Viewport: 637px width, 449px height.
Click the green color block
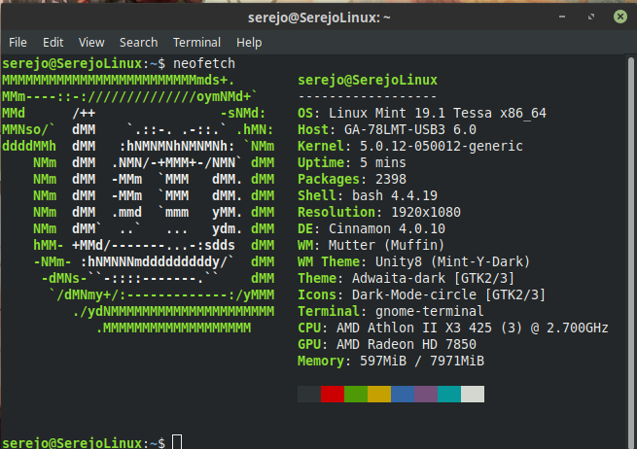click(356, 394)
